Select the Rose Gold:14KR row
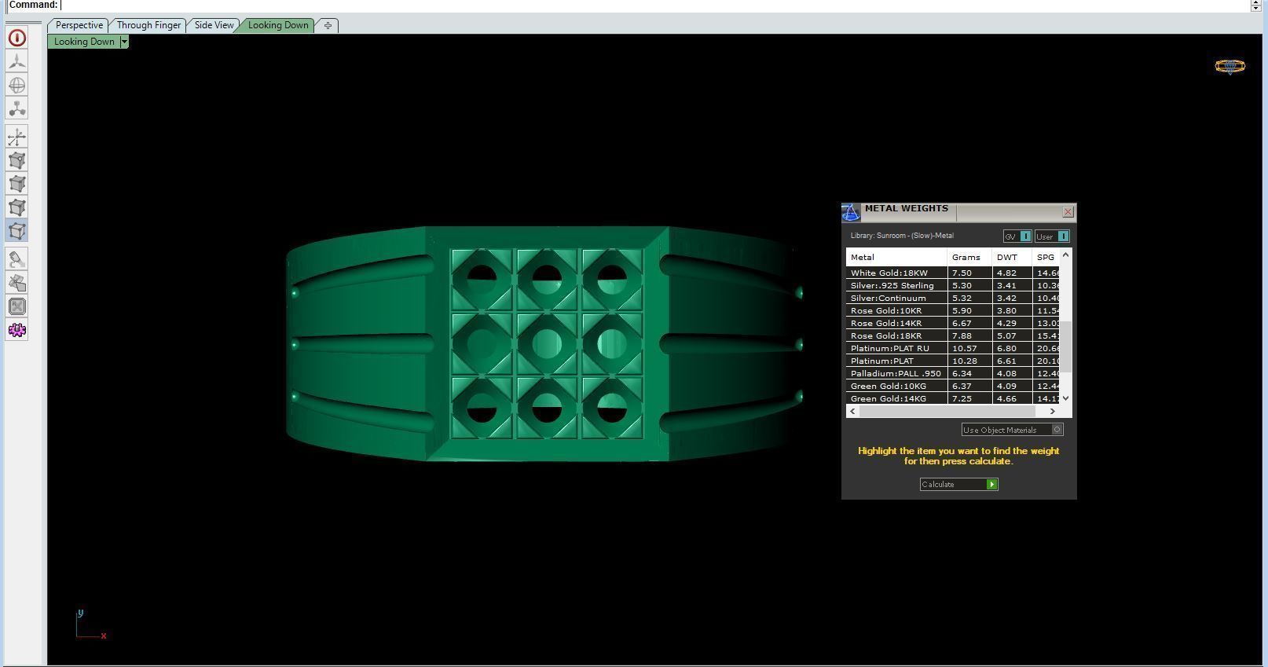 pyautogui.click(x=953, y=323)
